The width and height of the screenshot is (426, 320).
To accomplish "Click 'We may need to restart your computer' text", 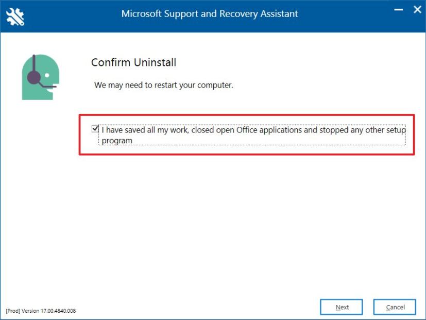I will 164,85.
